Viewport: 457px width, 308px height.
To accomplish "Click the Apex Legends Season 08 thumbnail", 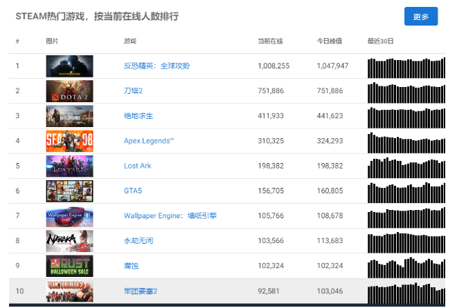I will click(70, 141).
